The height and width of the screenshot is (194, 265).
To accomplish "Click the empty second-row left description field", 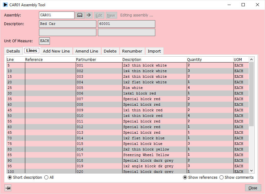I will [68, 32].
